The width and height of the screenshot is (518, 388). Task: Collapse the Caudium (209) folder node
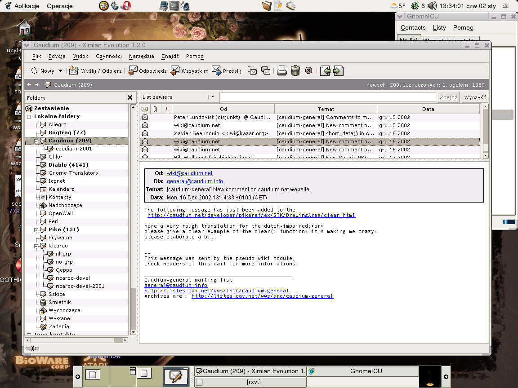36,141
